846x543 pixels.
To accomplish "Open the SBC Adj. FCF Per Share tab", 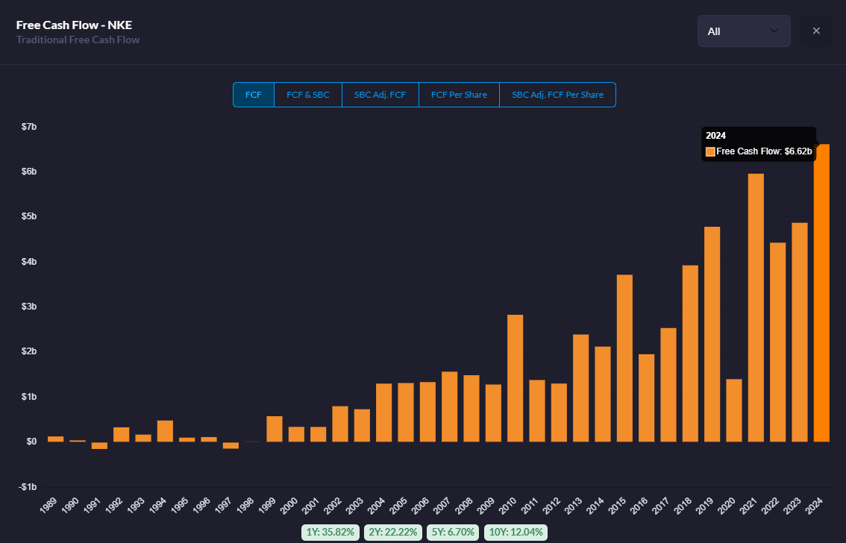I will tap(557, 95).
